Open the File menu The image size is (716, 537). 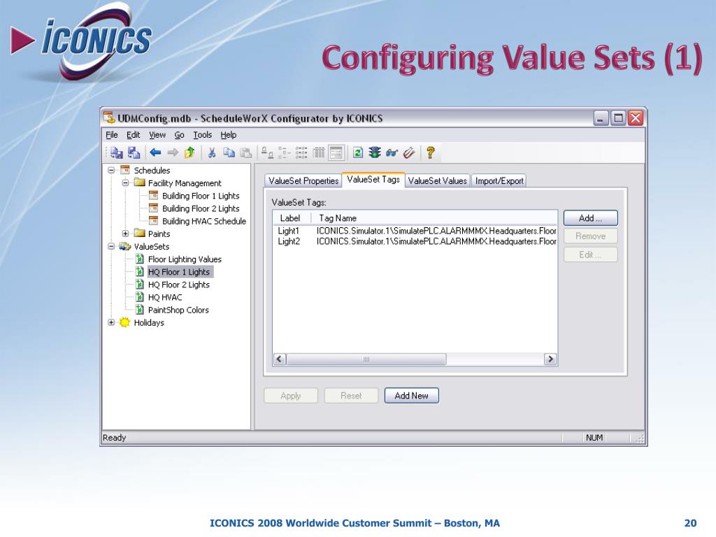pos(111,135)
